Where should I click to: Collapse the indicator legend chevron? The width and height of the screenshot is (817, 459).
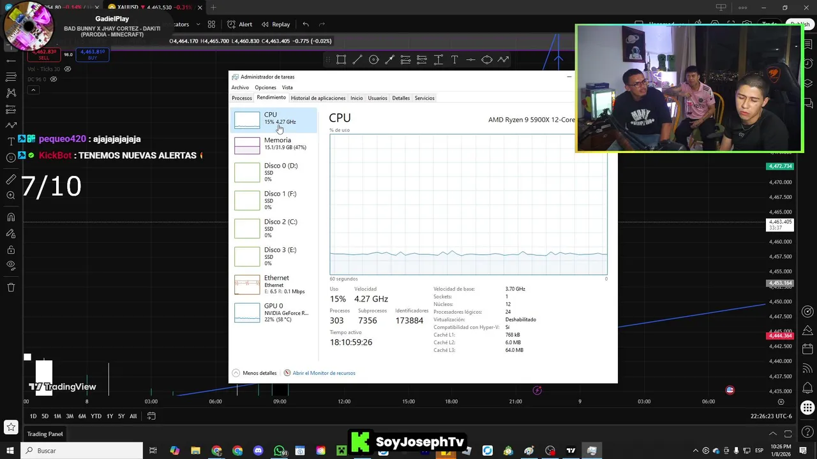pyautogui.click(x=33, y=90)
